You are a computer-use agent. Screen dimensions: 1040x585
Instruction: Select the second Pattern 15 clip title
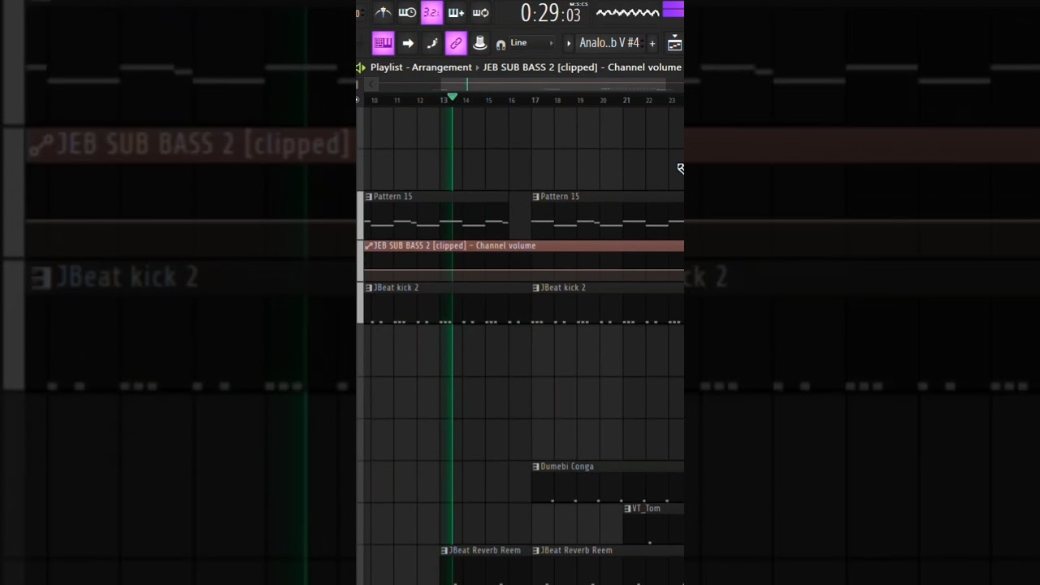pyautogui.click(x=561, y=197)
